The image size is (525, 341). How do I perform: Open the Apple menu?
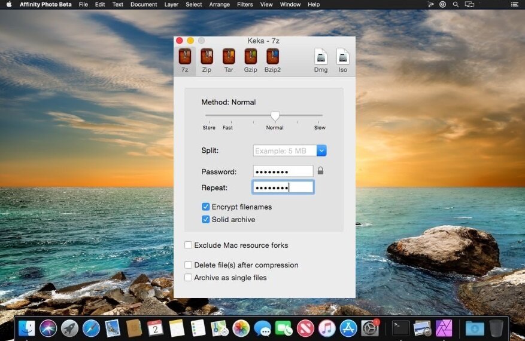[x=9, y=4]
